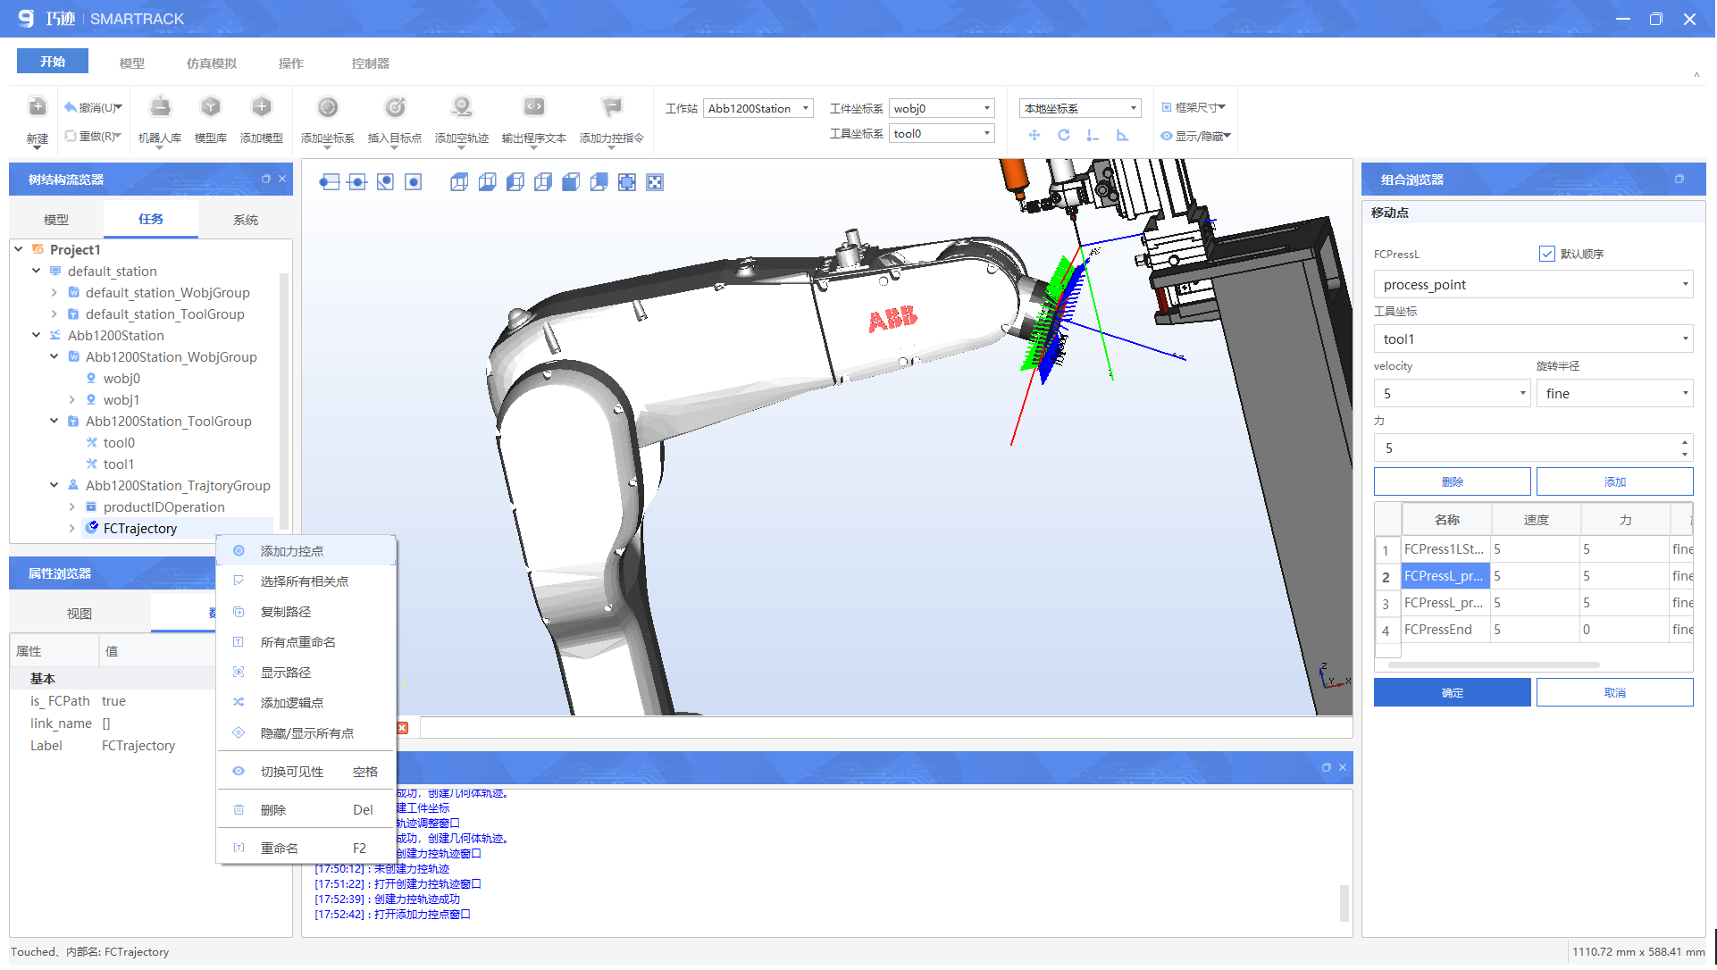This screenshot has height=970, width=1717.
Task: Open the 旋转半径 fine dropdown
Action: 1614,393
